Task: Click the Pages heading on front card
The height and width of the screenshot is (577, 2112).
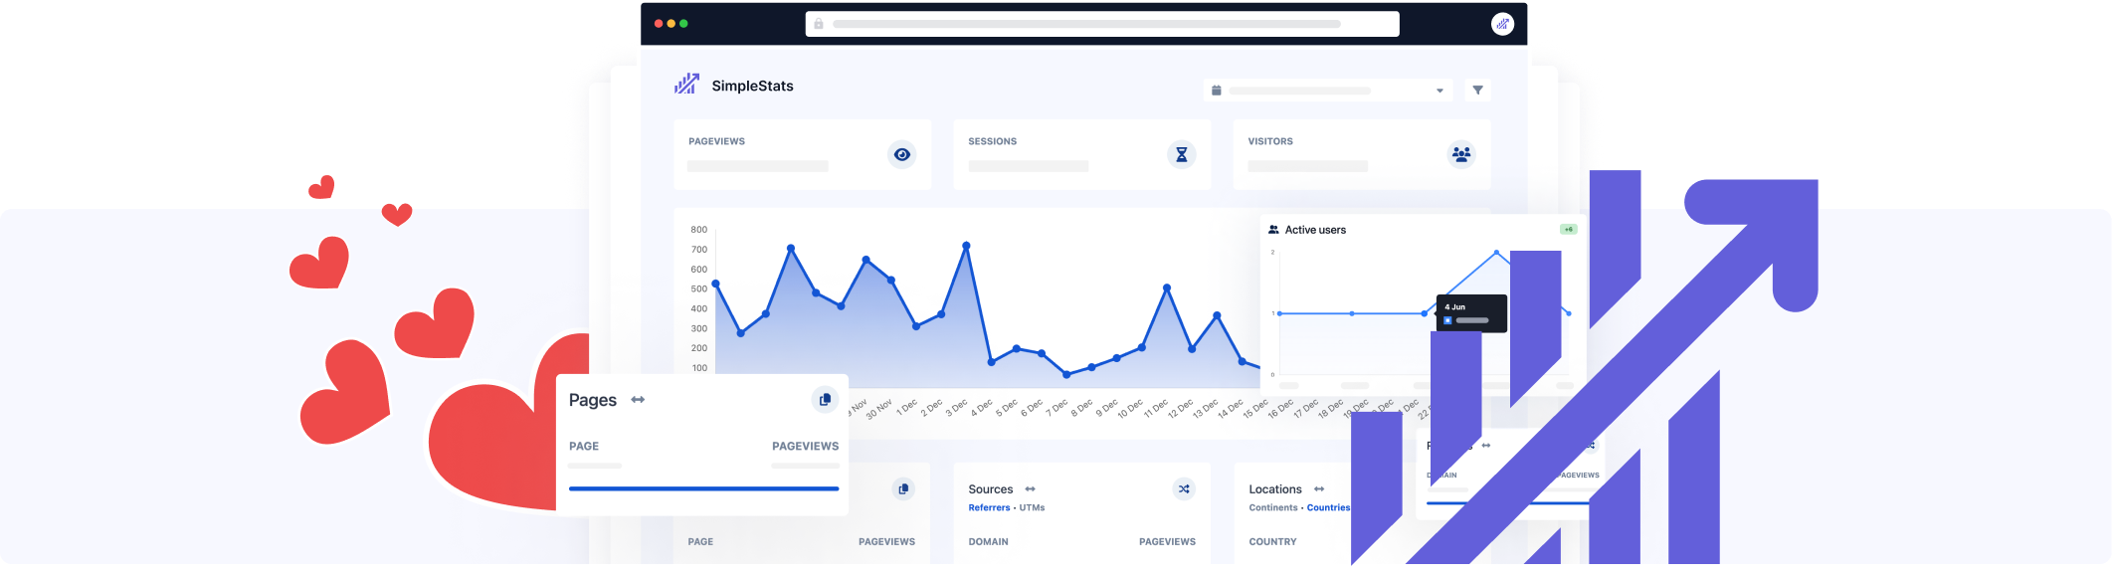Action: click(592, 400)
